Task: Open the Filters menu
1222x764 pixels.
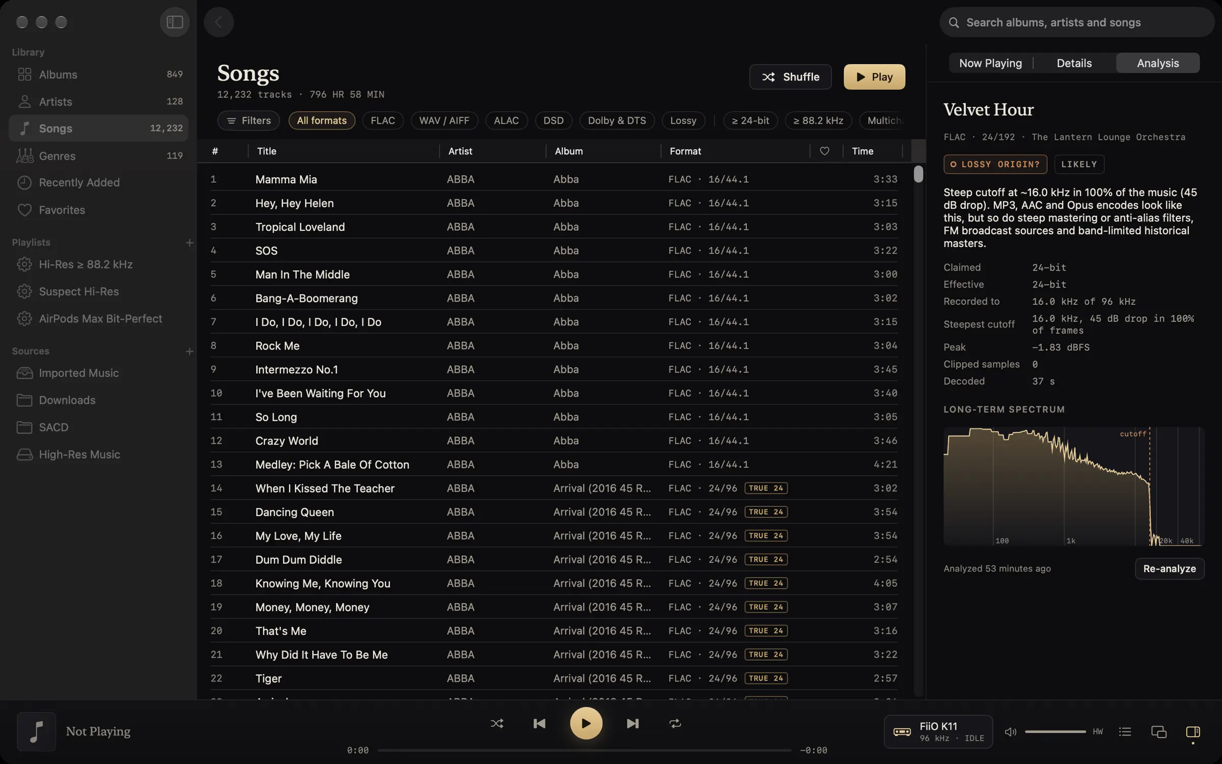Action: click(248, 121)
